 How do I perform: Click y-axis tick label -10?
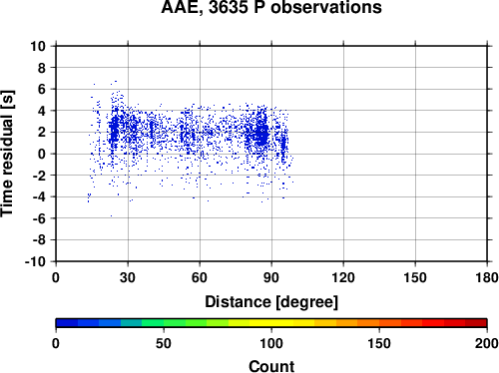tap(35, 261)
